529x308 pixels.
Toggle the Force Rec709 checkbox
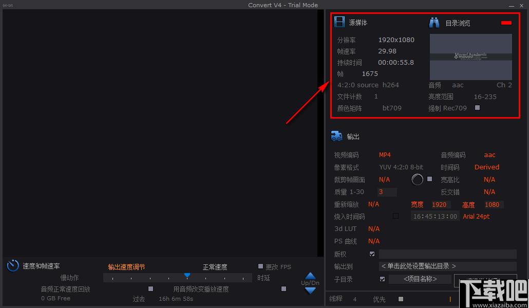pos(477,108)
